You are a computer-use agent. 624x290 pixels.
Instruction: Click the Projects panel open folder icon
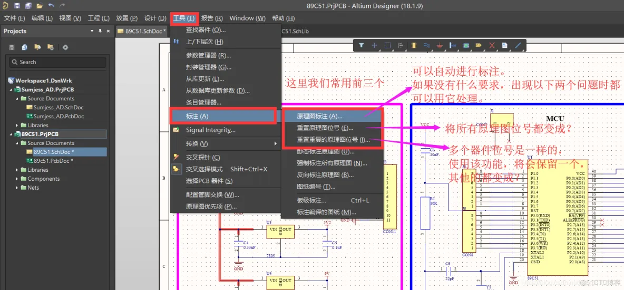tap(37, 47)
